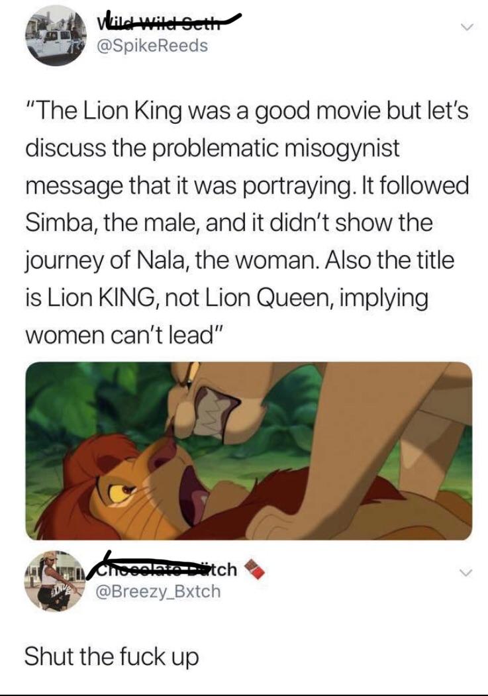Select the Lion King tweet text
Screen dimensions: 488x696
coord(247,221)
